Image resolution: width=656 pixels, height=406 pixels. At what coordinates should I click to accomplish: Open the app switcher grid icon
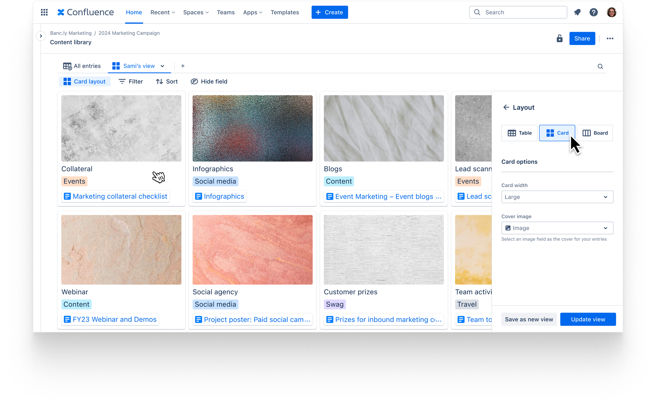pos(44,12)
